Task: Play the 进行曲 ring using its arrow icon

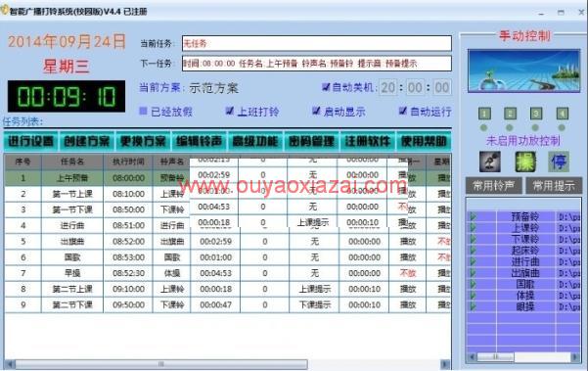Action: pyautogui.click(x=473, y=261)
